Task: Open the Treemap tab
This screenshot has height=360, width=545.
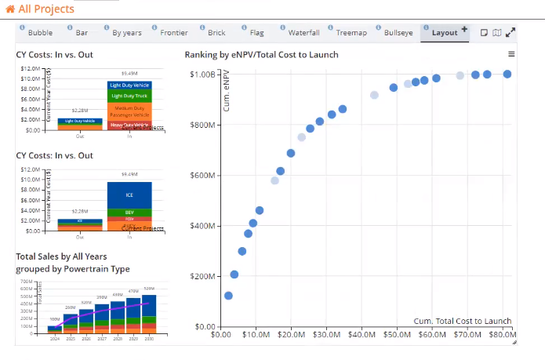Action: (351, 33)
